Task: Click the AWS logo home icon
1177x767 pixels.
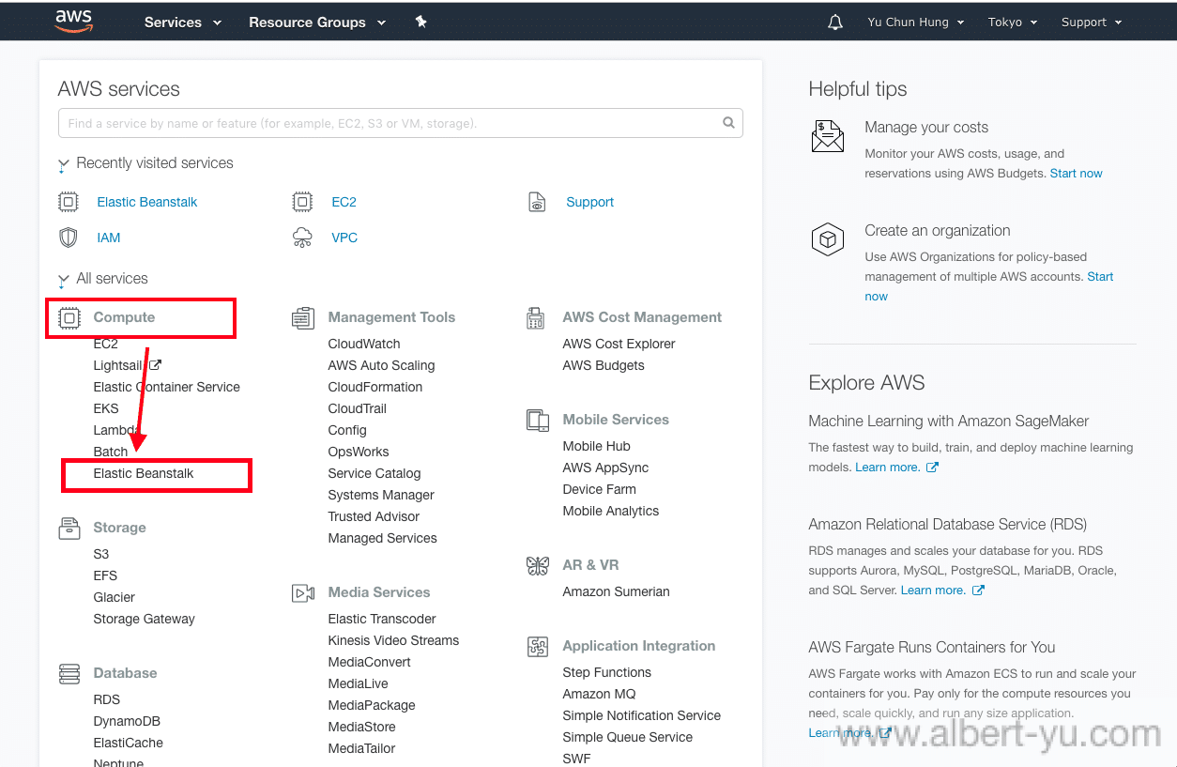Action: (x=73, y=21)
